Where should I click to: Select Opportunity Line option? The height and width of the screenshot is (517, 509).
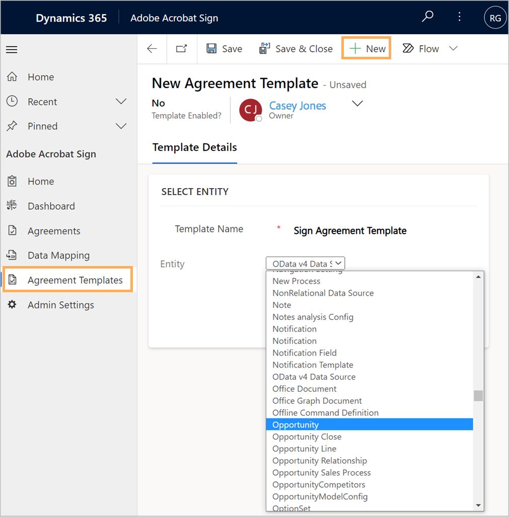(370, 449)
